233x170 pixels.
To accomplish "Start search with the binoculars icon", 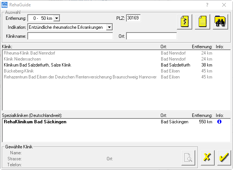I will (x=220, y=22).
